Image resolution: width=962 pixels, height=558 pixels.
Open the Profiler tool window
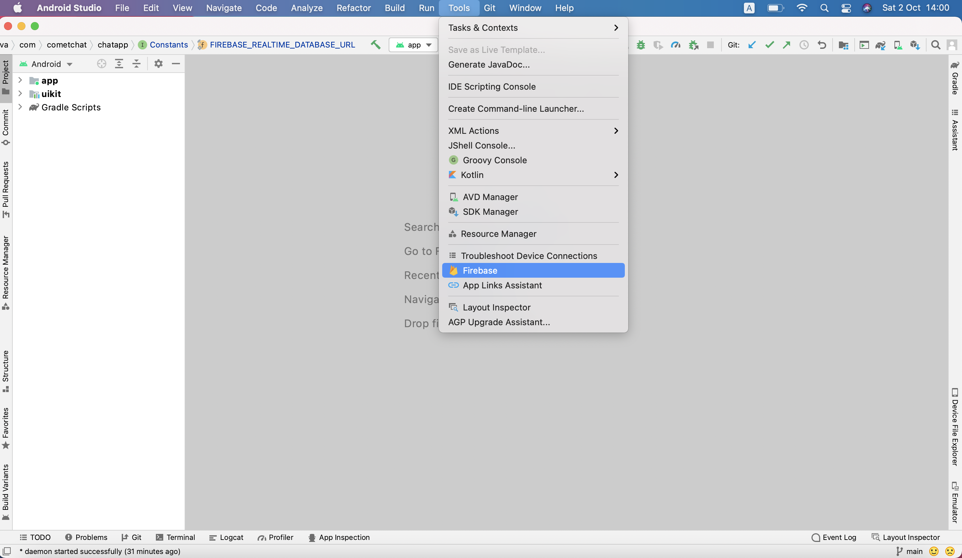pos(275,537)
